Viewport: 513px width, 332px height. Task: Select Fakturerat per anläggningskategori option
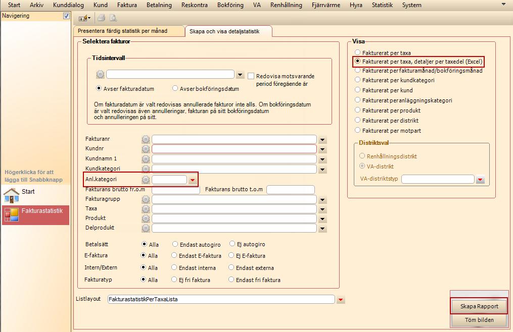358,100
